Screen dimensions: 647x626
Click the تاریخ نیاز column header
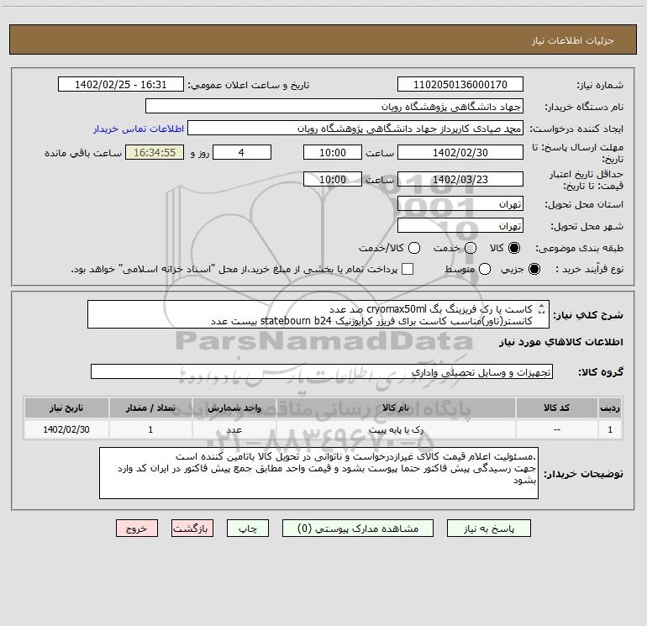66,408
